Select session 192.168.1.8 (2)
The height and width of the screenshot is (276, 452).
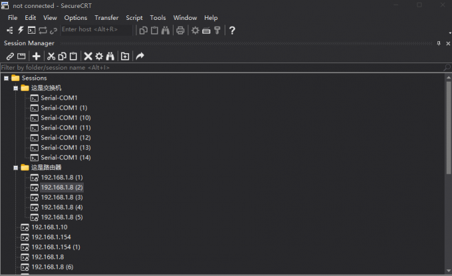[62, 187]
